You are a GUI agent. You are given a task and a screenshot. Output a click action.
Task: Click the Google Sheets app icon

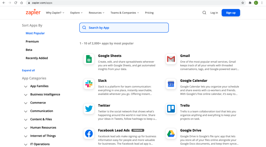click(x=89, y=59)
